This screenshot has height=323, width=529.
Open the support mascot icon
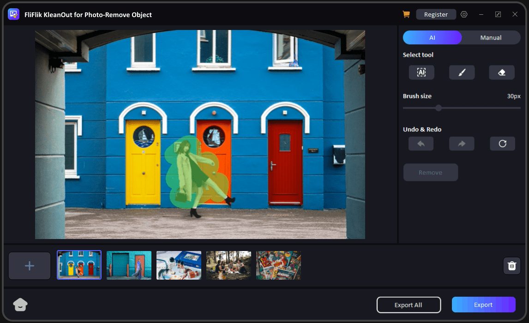[20, 305]
